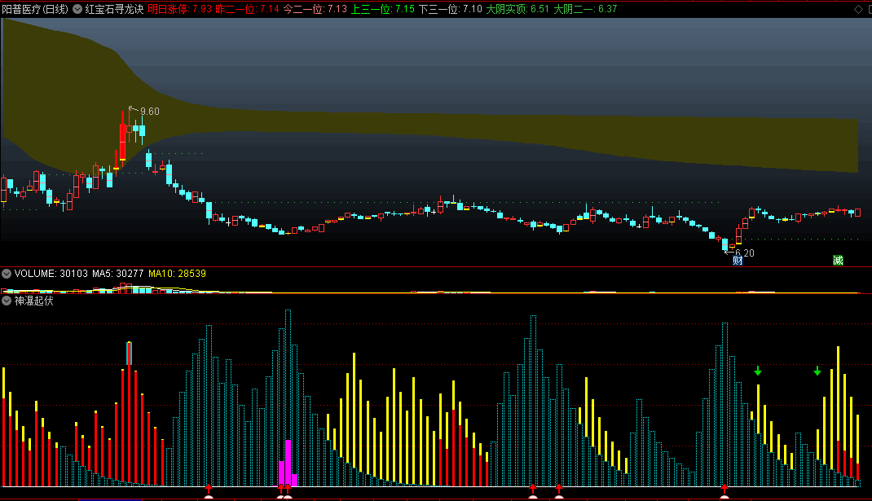The image size is (872, 501).
Task: Click the VOLUME: 30103 readout
Action: tap(51, 274)
